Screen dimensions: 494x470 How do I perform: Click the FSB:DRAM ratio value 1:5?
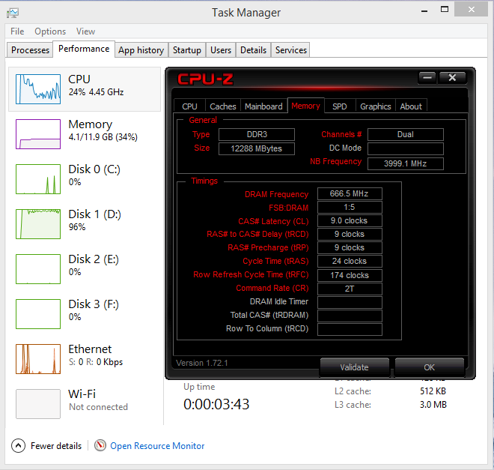pyautogui.click(x=350, y=207)
